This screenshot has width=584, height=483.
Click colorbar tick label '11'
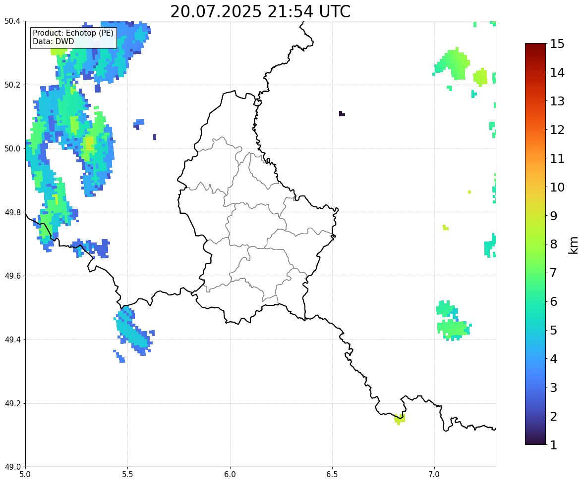point(557,158)
